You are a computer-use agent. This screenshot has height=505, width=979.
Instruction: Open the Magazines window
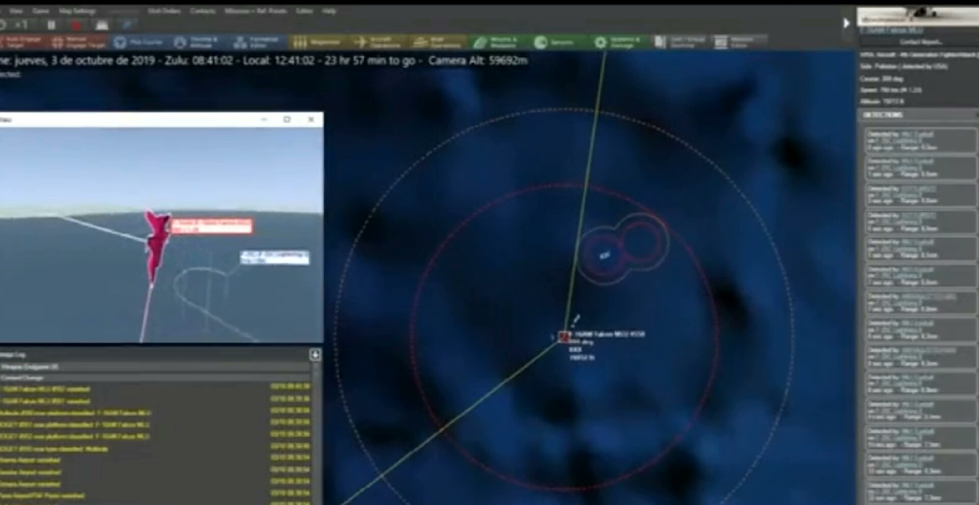point(317,42)
